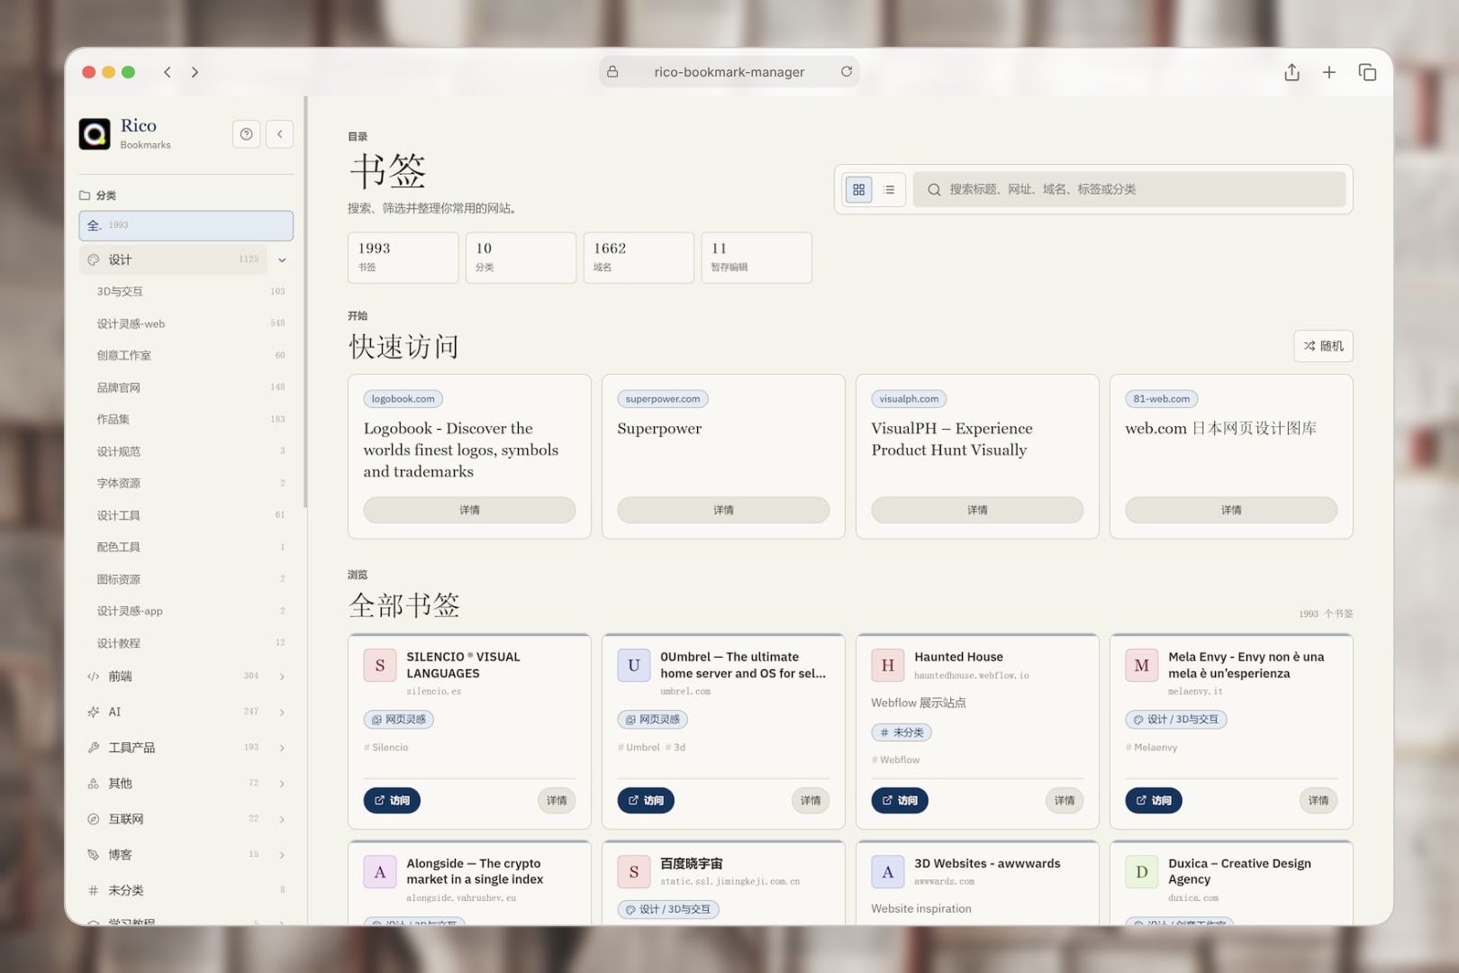Viewport: 1459px width, 973px height.
Task: Open the share icon in the browser toolbar
Action: 1291,72
